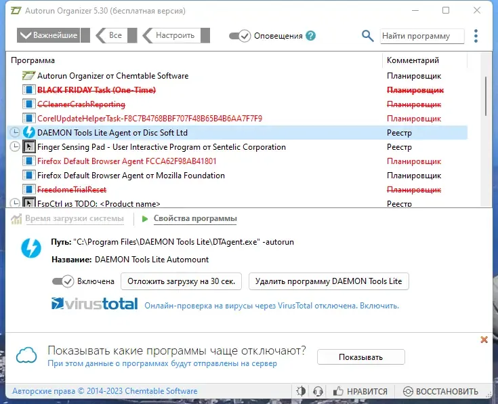The width and height of the screenshot is (498, 404).
Task: Click the delay clock icon beside Finger Sensing Pad
Action: 15,147
